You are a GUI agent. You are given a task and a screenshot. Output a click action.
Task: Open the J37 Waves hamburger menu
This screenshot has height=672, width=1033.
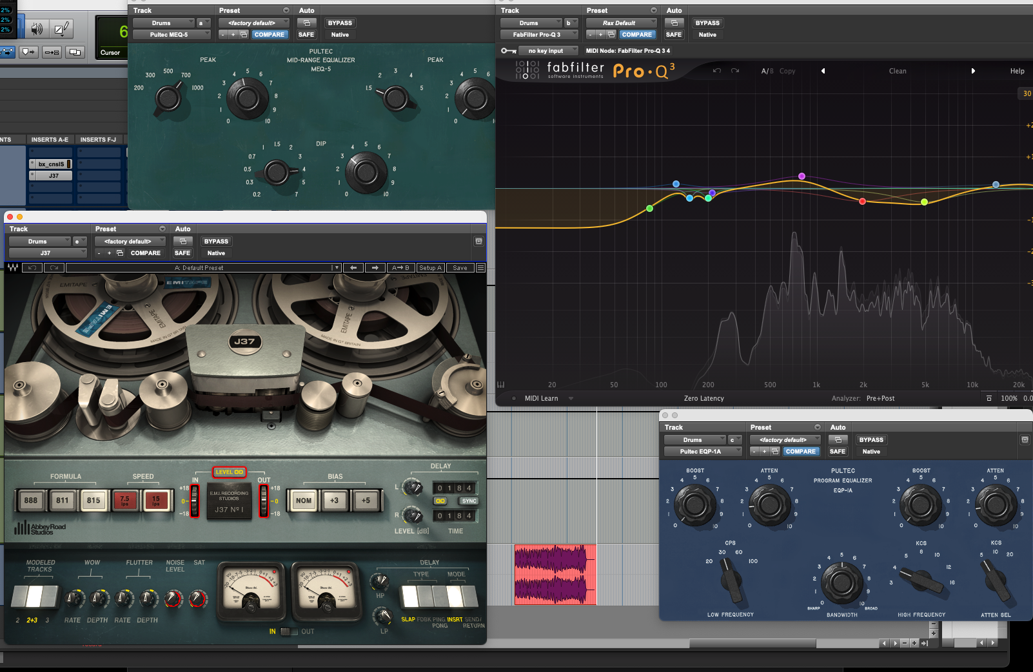[x=480, y=267]
